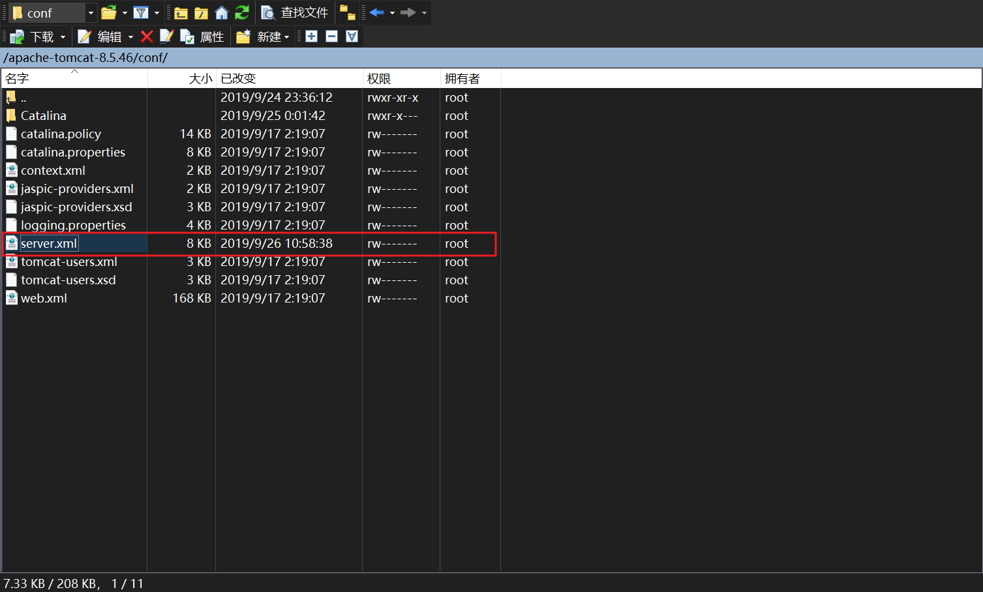Click the remote path /apache-tomcat-8.5.46/conf/

[x=85, y=57]
